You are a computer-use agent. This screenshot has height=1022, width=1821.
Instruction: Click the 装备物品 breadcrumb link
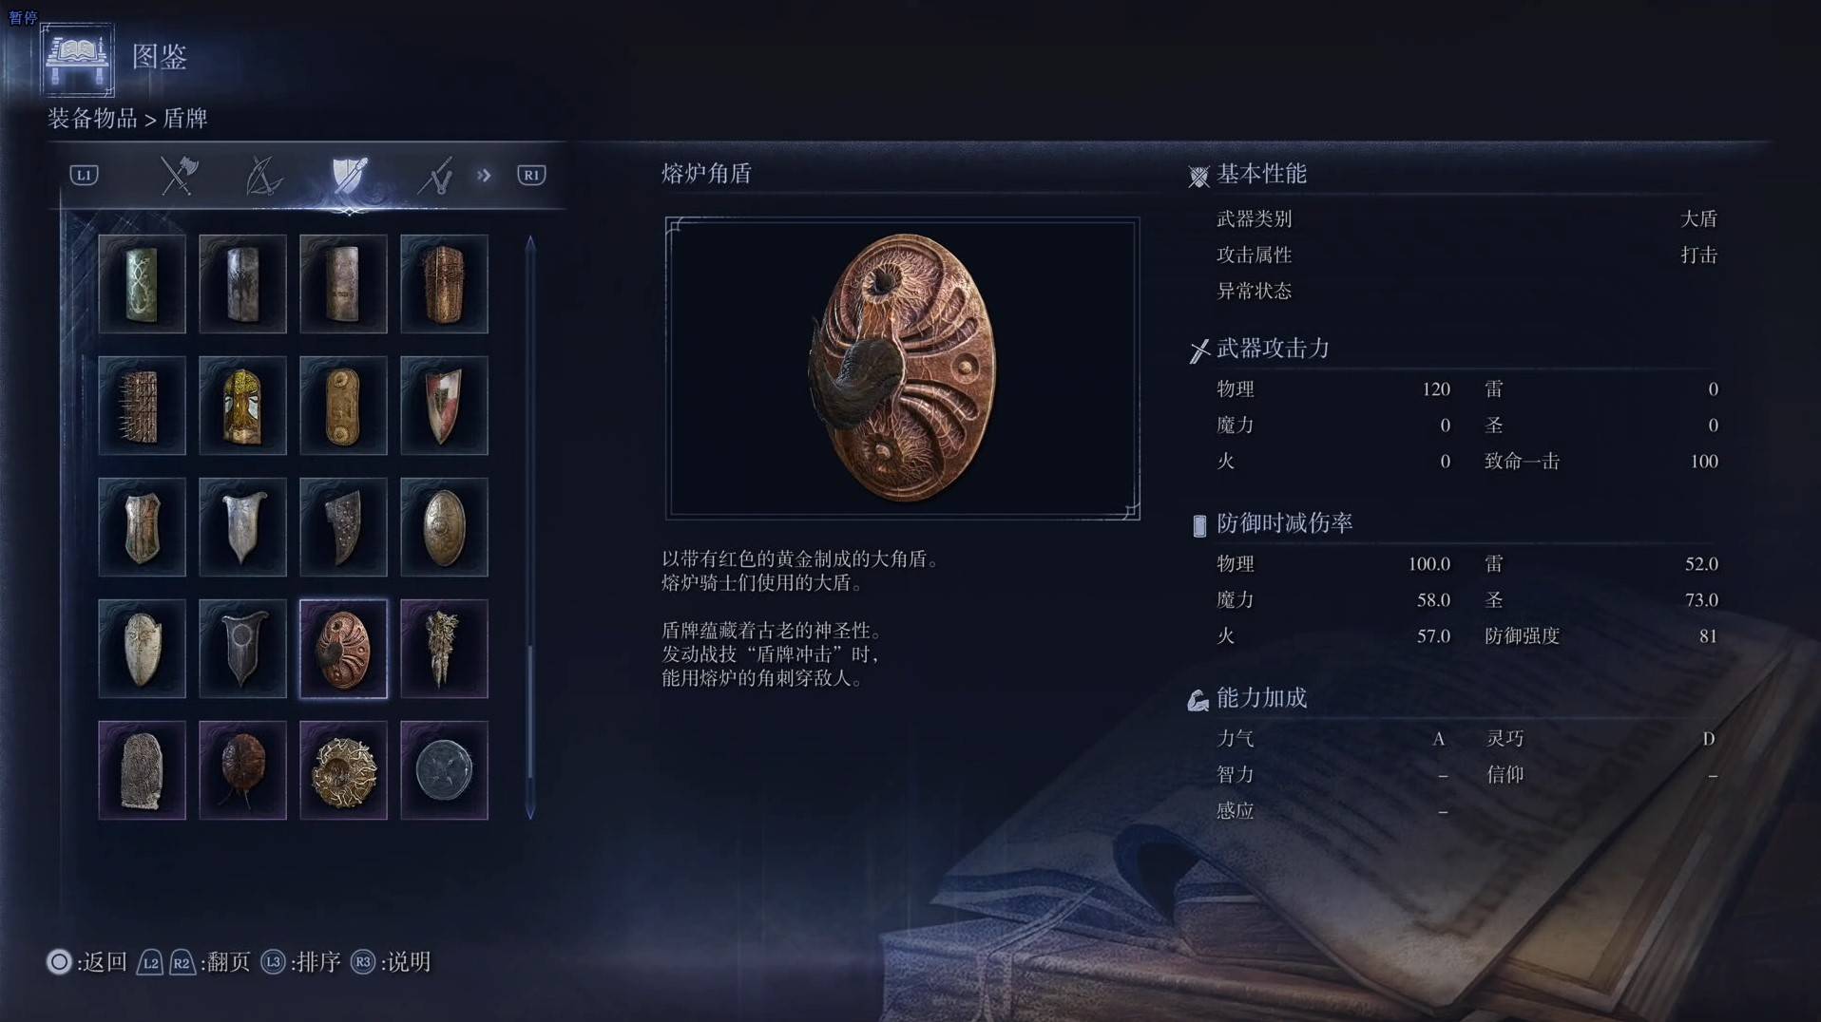92,119
